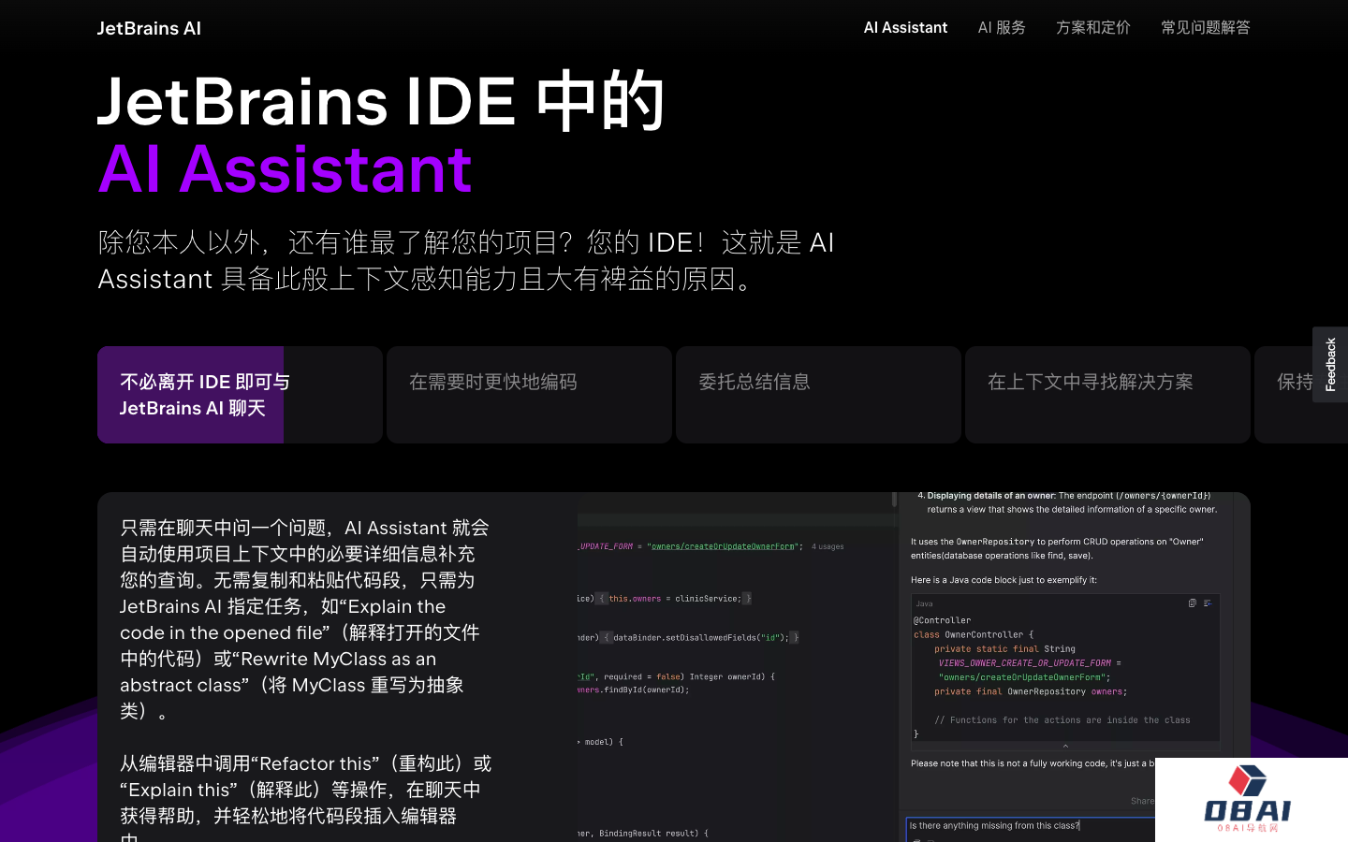1348x842 pixels.
Task: Click the '@Controller' line in chat code
Action: coord(942,620)
